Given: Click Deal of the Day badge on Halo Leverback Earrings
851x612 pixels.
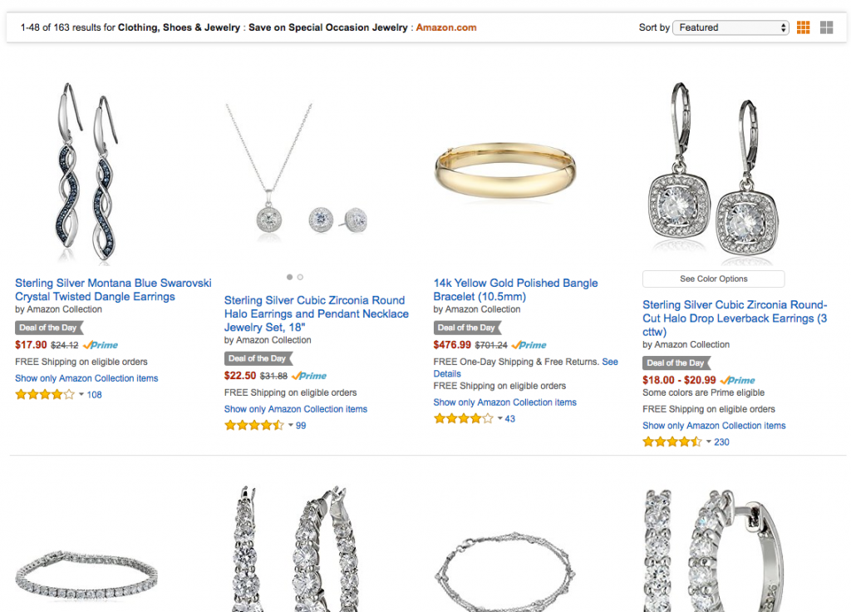Looking at the screenshot, I should pyautogui.click(x=676, y=363).
